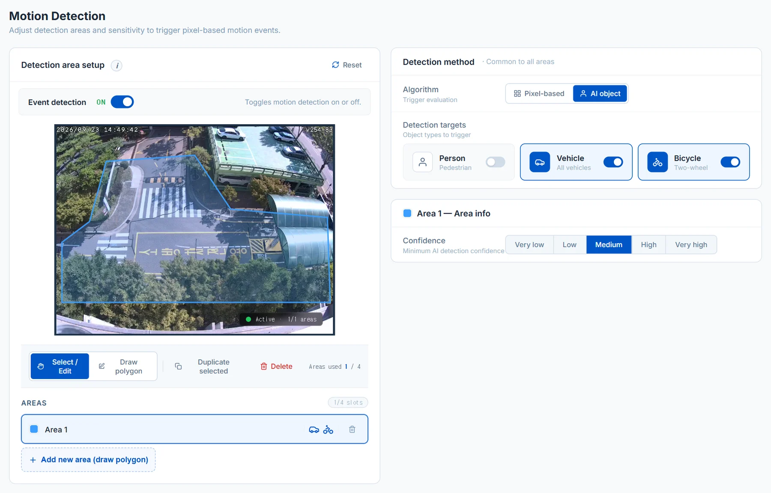Image resolution: width=771 pixels, height=493 pixels.
Task: Disable the Vehicle detection target toggle
Action: [x=613, y=162]
